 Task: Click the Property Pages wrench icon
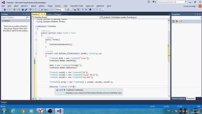tap(181, 22)
